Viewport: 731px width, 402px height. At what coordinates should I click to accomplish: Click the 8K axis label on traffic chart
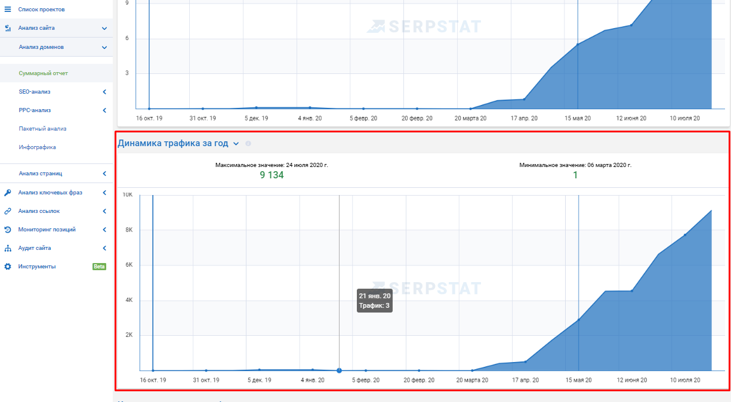[x=128, y=230]
